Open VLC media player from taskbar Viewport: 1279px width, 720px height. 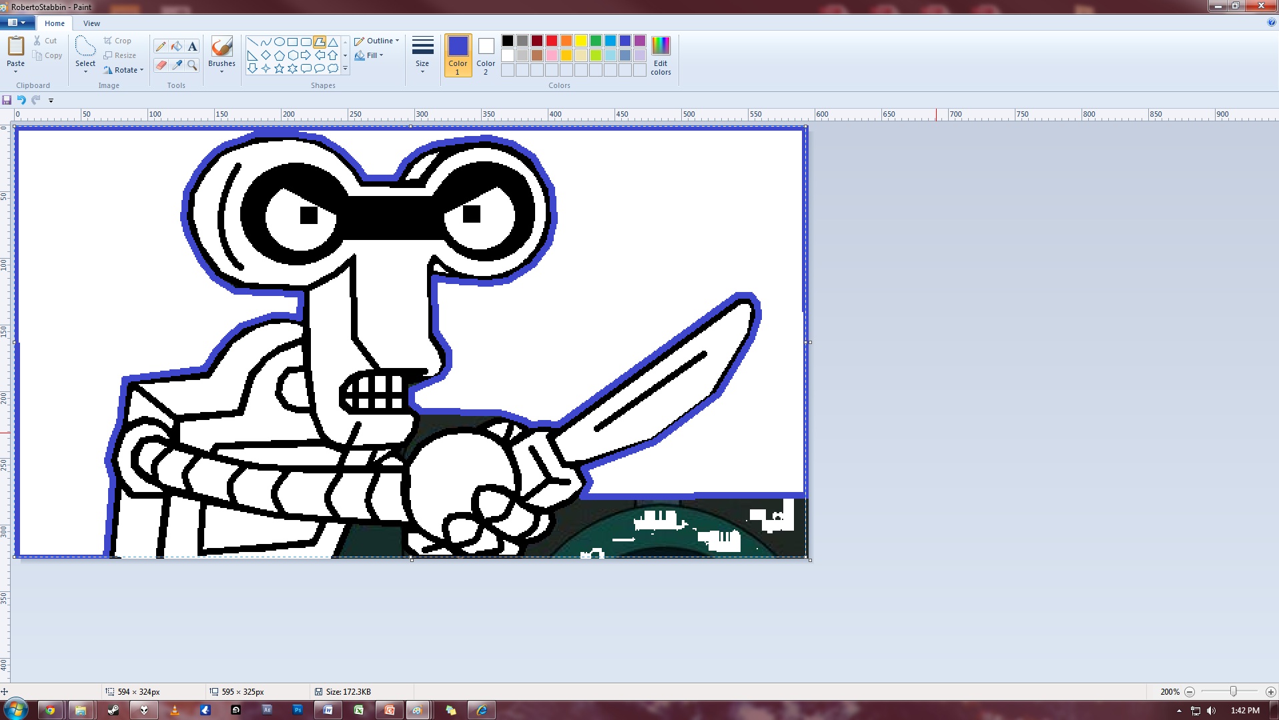pos(175,710)
